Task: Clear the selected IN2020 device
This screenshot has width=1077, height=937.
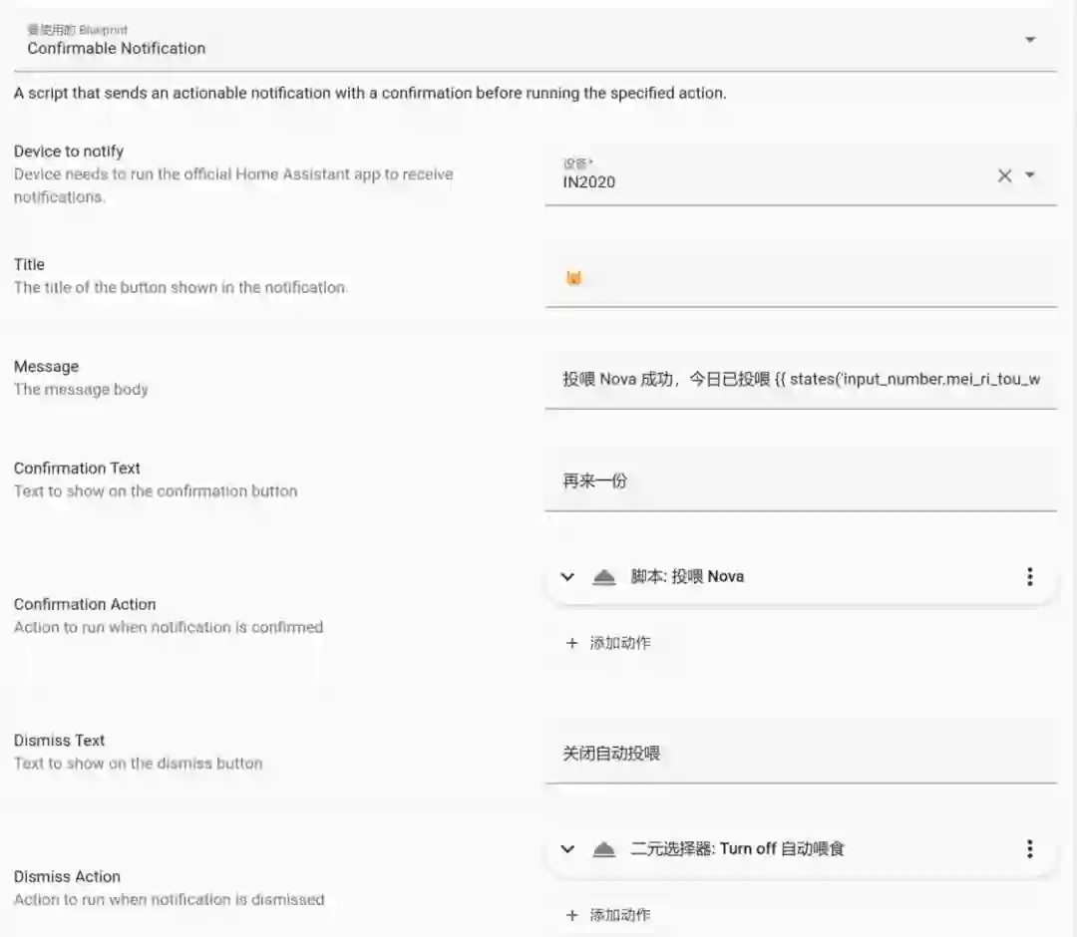Action: click(1004, 176)
